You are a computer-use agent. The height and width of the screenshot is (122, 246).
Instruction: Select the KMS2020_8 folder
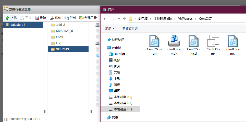[x=68, y=31]
